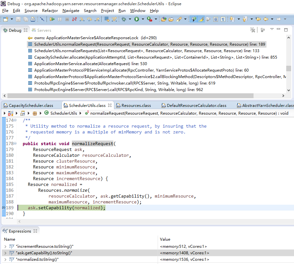Toggle Use Step Filters icon
This screenshot has height=264, width=294.
coord(114,19)
